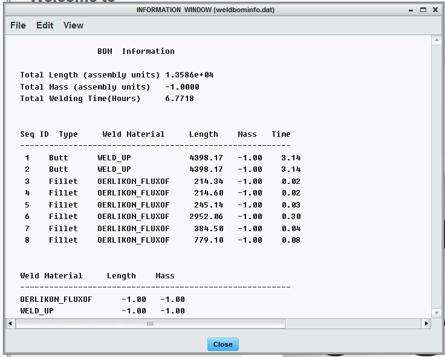Click 'Mass' header in summary table
Screen dimensions: 445x357
click(x=165, y=276)
